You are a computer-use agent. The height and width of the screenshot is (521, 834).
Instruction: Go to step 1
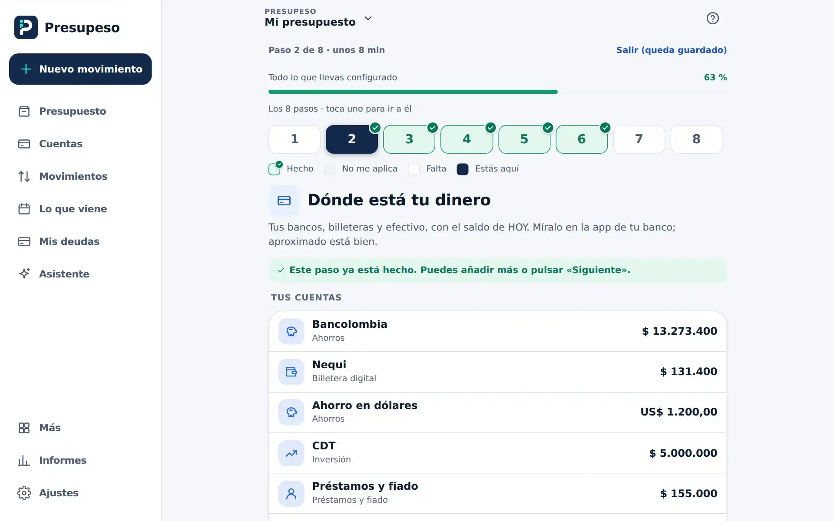point(295,139)
